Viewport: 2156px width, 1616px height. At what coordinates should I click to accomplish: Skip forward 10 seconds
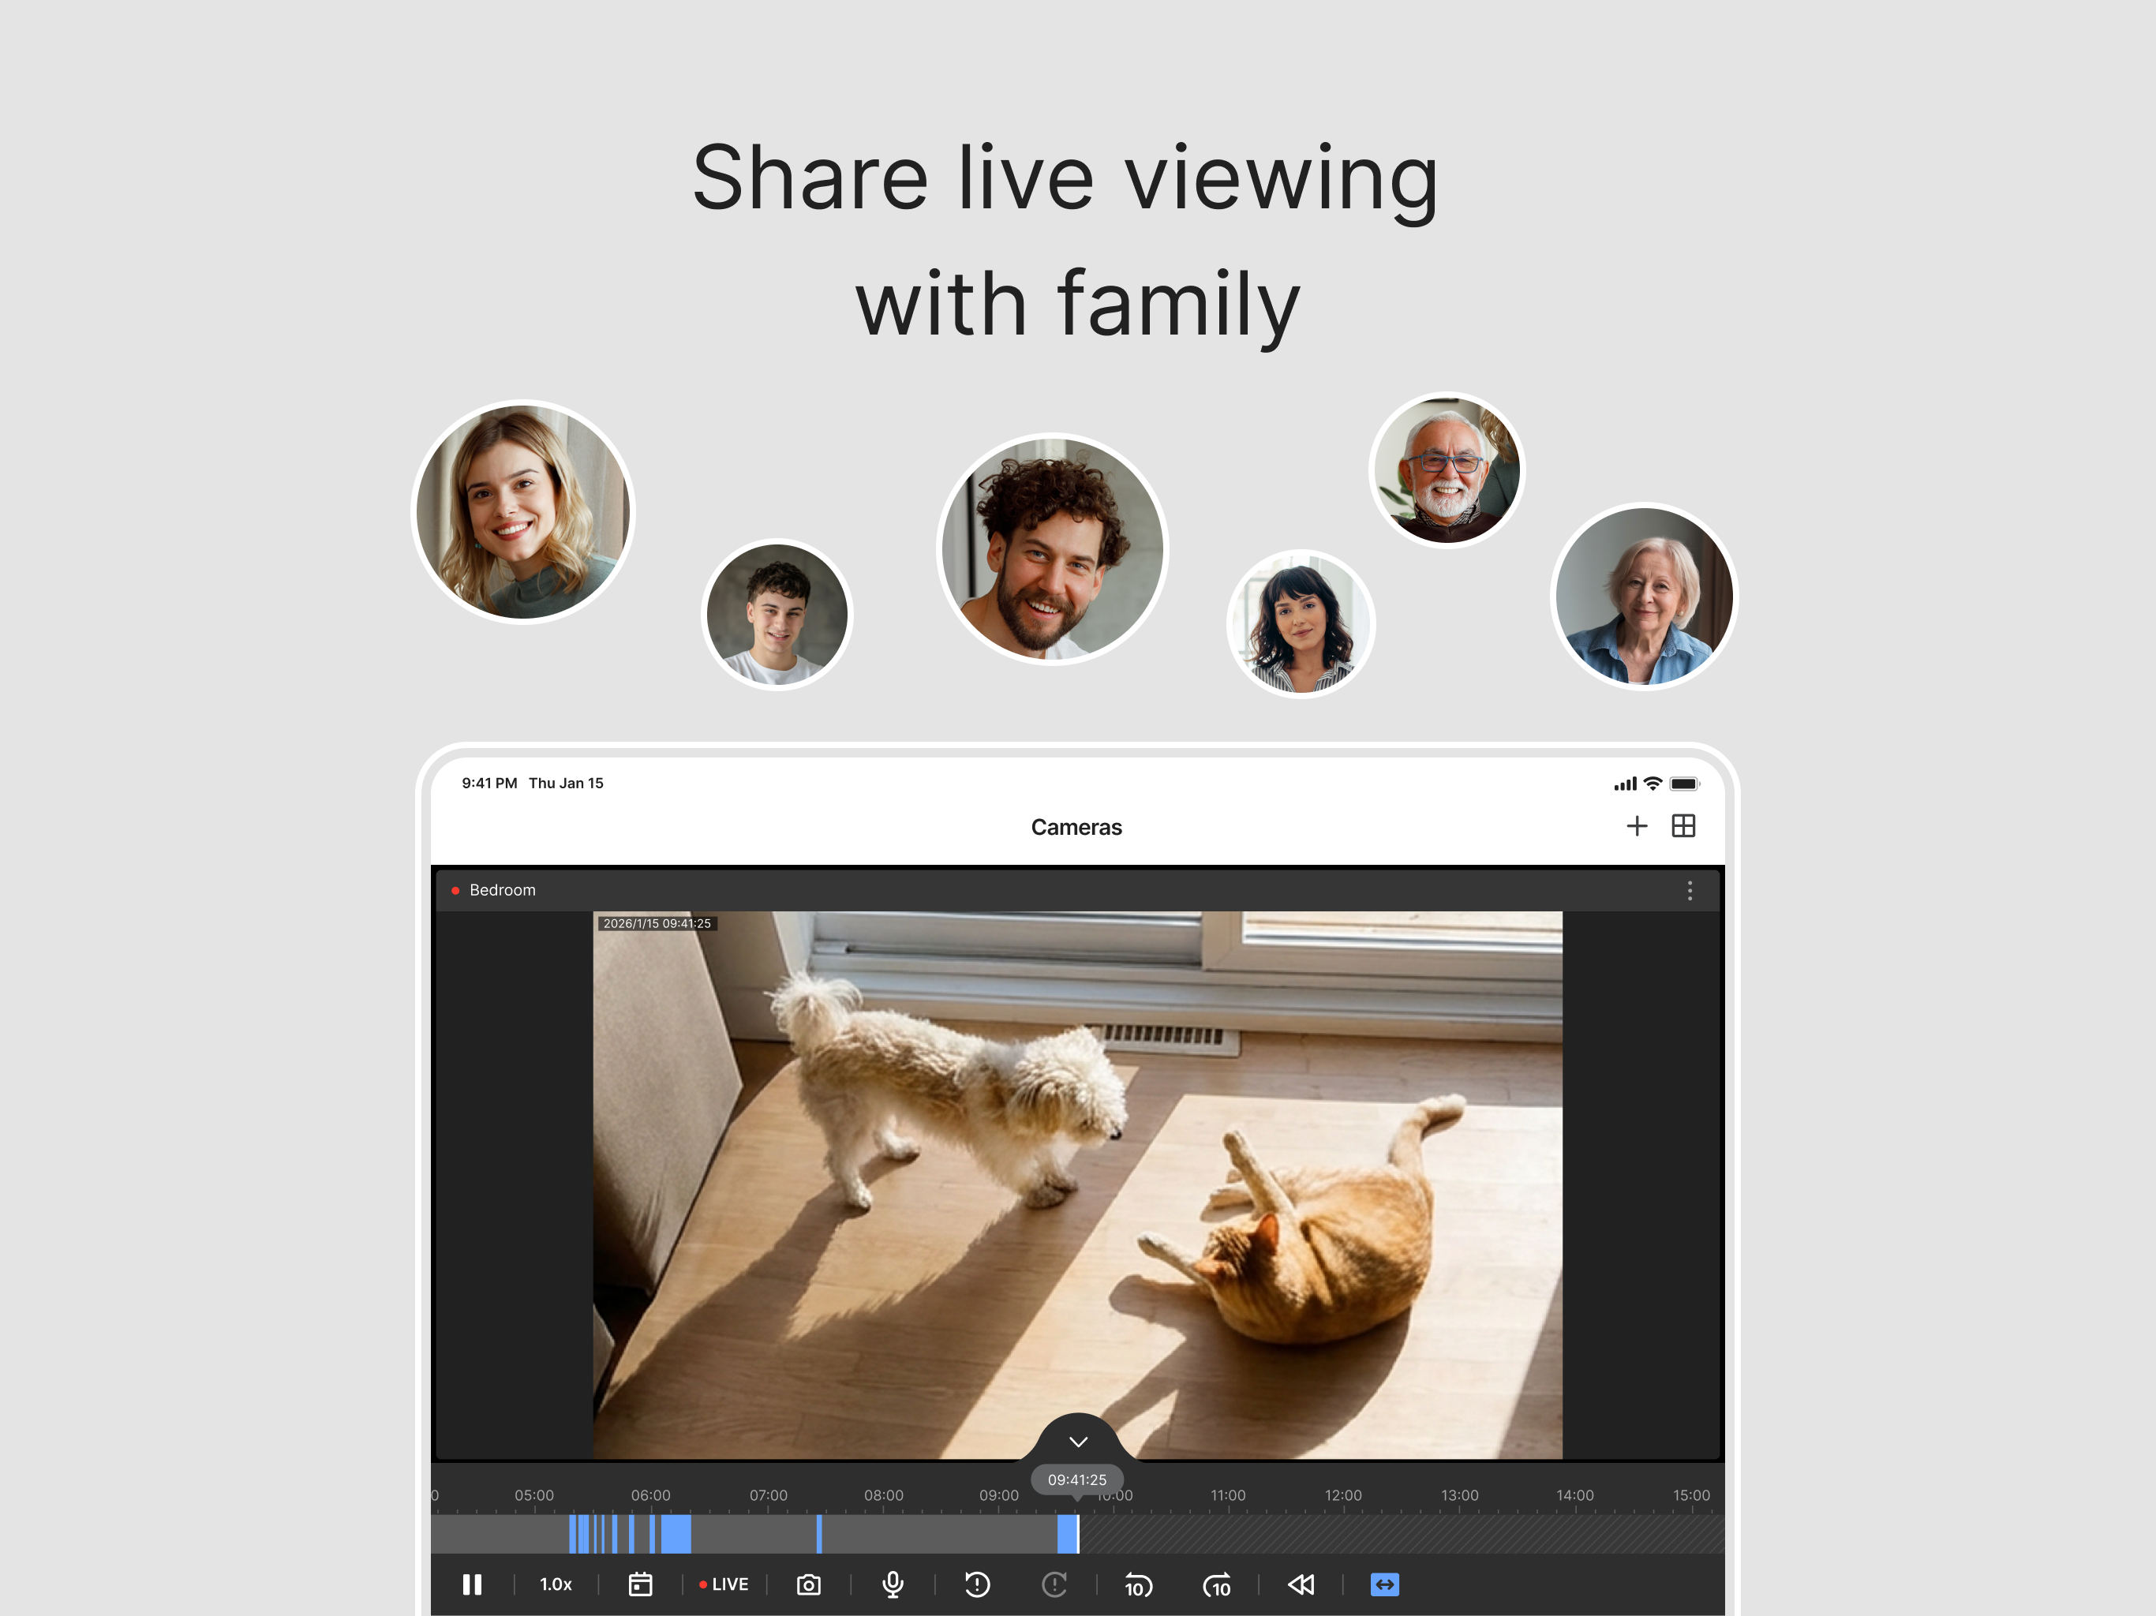pos(1216,1586)
